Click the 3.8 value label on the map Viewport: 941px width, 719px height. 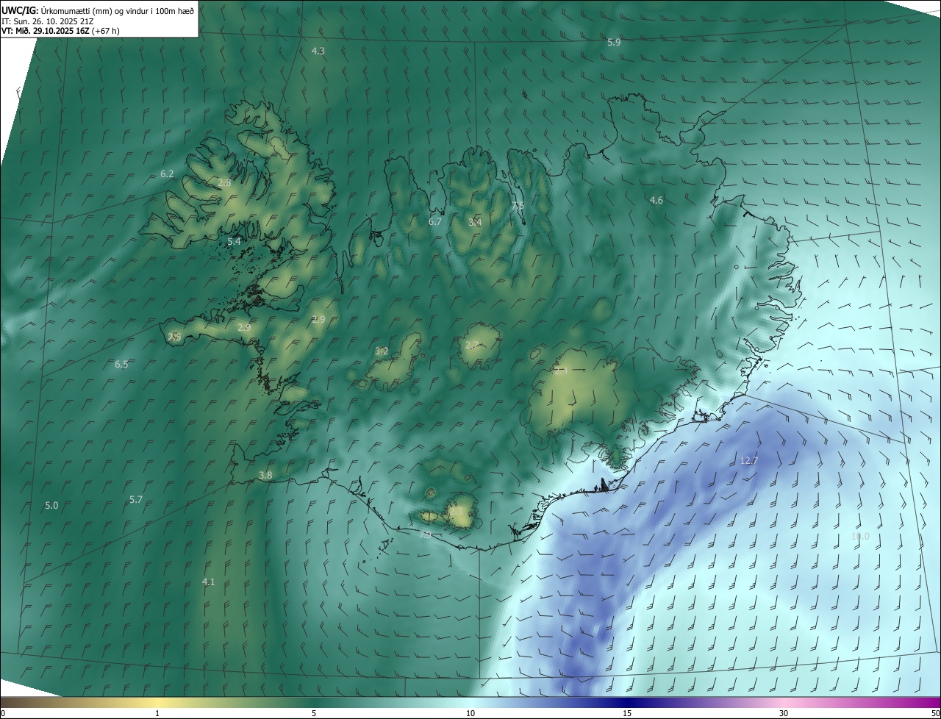(x=265, y=475)
